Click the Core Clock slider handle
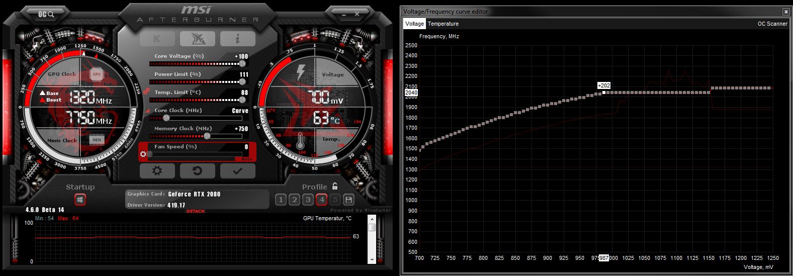The image size is (793, 276). pos(166,118)
